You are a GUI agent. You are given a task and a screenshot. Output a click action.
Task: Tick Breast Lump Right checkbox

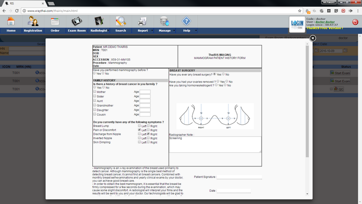coord(149,126)
